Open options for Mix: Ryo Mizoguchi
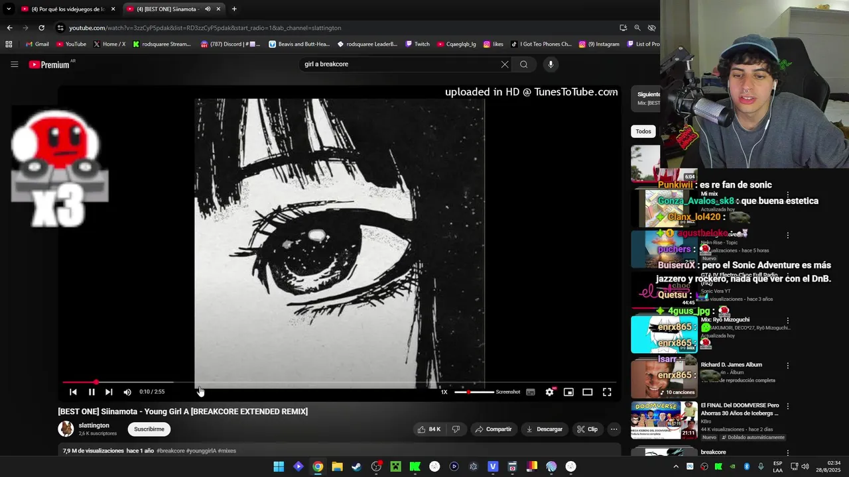 click(x=788, y=320)
